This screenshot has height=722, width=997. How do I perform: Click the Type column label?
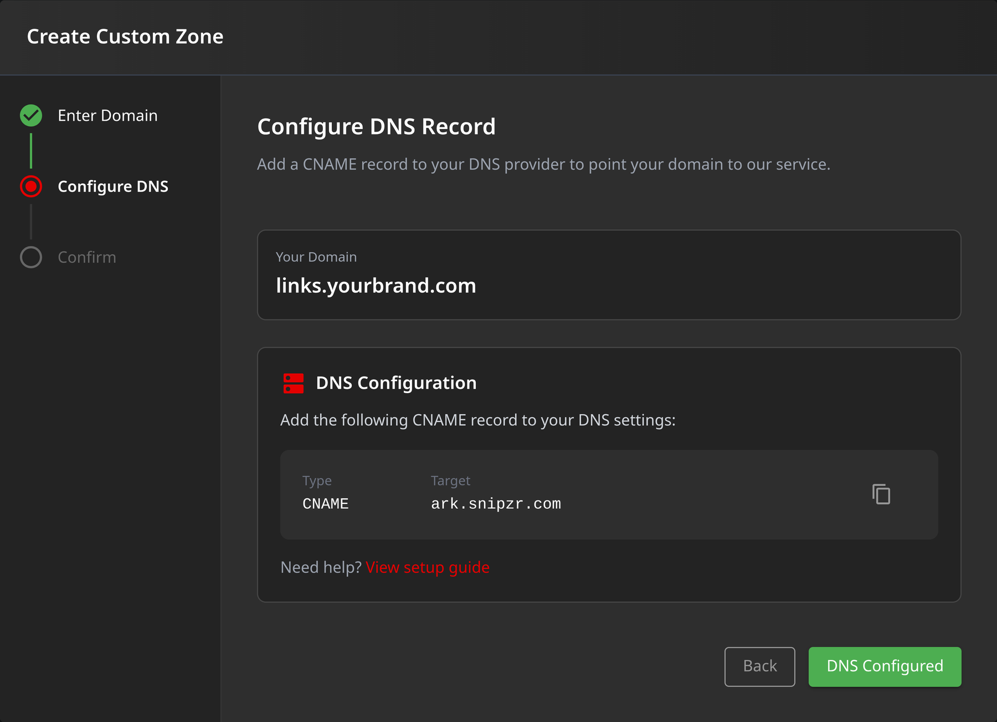tap(317, 481)
